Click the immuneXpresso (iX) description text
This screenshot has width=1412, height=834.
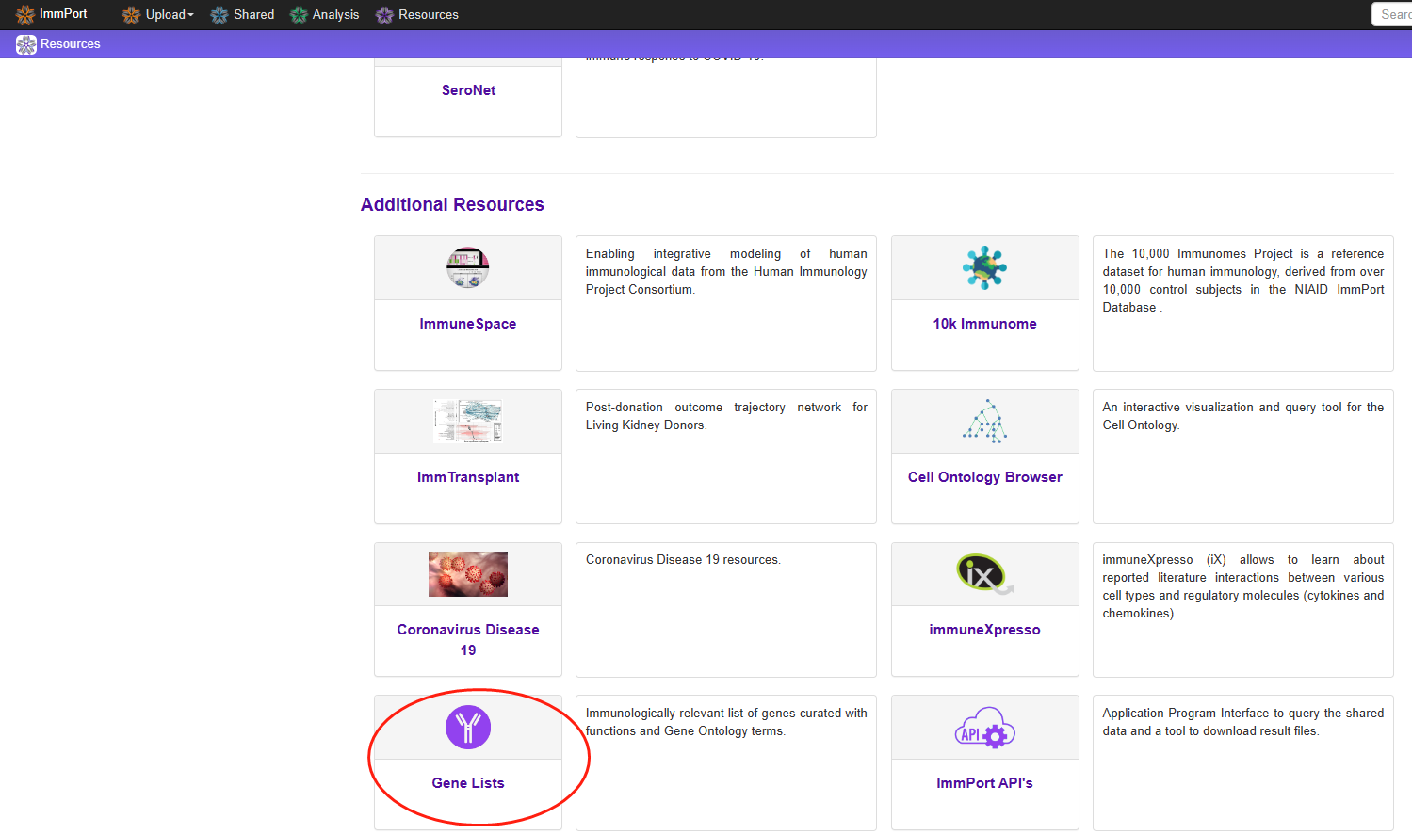click(1243, 586)
